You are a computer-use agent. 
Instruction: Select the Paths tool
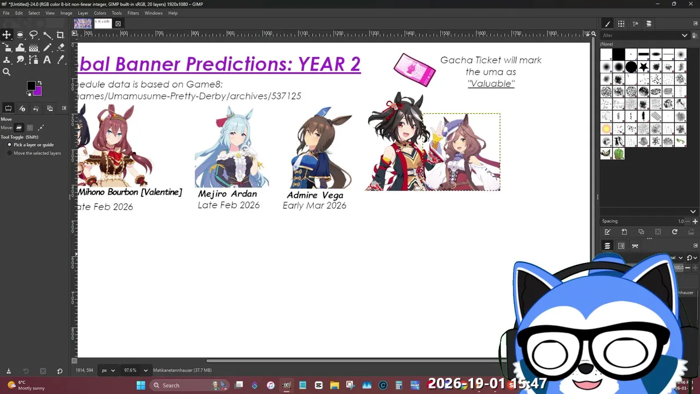[x=33, y=60]
